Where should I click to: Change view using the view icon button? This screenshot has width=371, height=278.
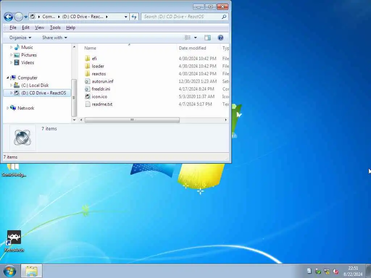coord(188,38)
